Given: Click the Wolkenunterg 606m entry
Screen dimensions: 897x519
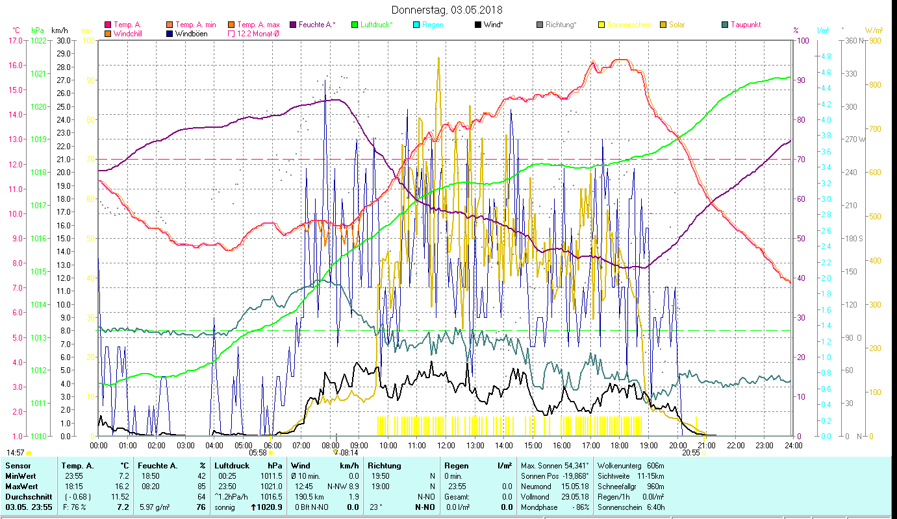Looking at the screenshot, I should click(x=631, y=466).
